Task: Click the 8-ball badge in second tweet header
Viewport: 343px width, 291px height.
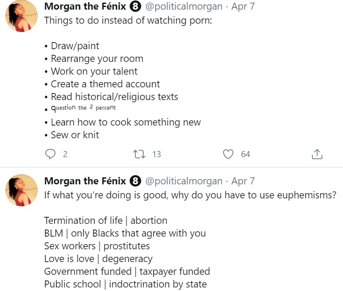Action: (135, 181)
